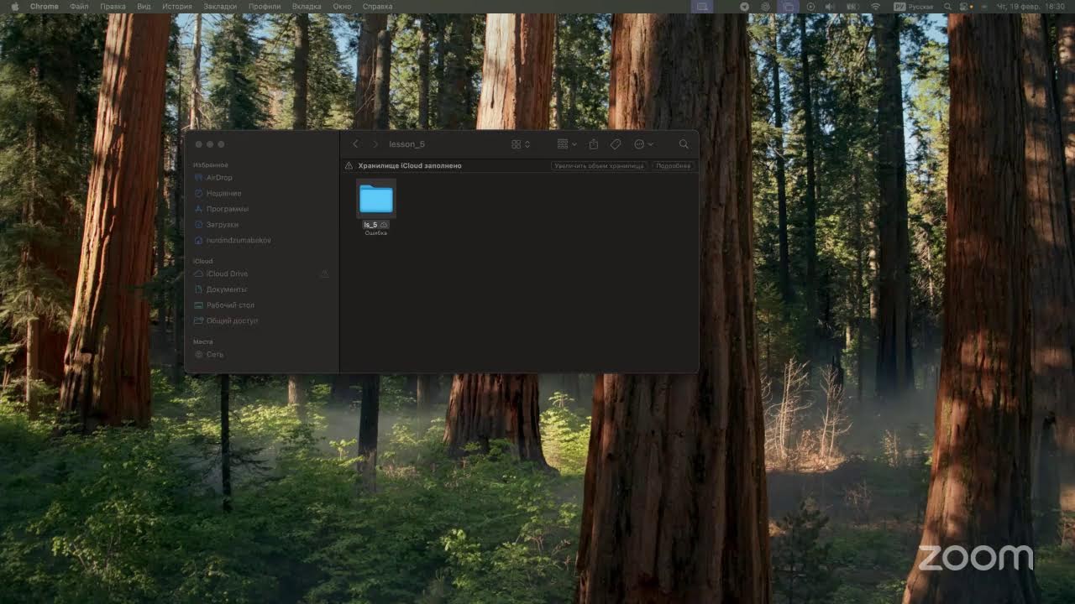Go forward with the Finder forward arrow
The height and width of the screenshot is (604, 1075).
click(375, 144)
